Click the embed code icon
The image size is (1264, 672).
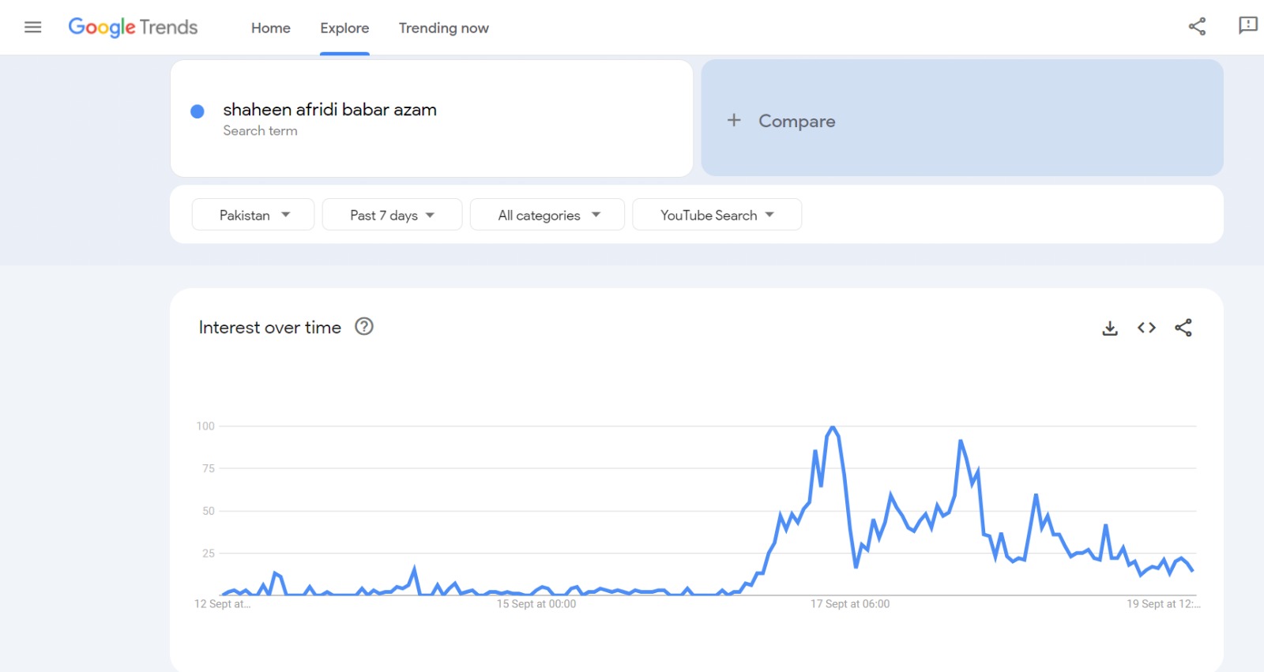coord(1146,328)
